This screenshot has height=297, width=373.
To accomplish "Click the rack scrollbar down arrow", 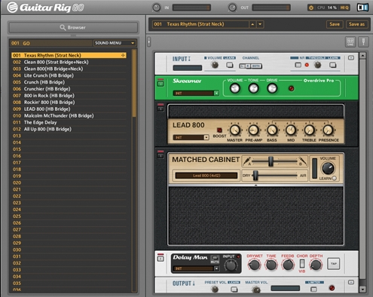I will click(x=362, y=289).
